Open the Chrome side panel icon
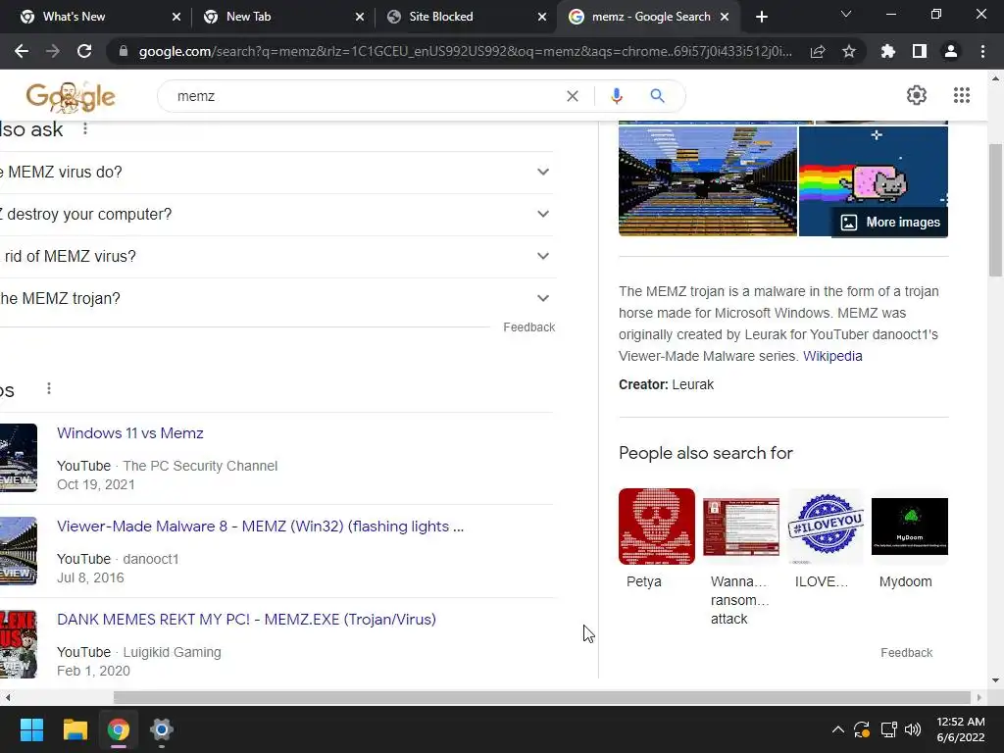The width and height of the screenshot is (1004, 753). tap(920, 51)
